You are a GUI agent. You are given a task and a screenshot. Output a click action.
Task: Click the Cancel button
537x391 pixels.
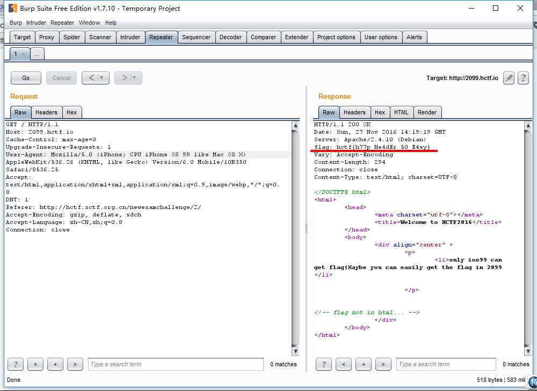(x=62, y=78)
